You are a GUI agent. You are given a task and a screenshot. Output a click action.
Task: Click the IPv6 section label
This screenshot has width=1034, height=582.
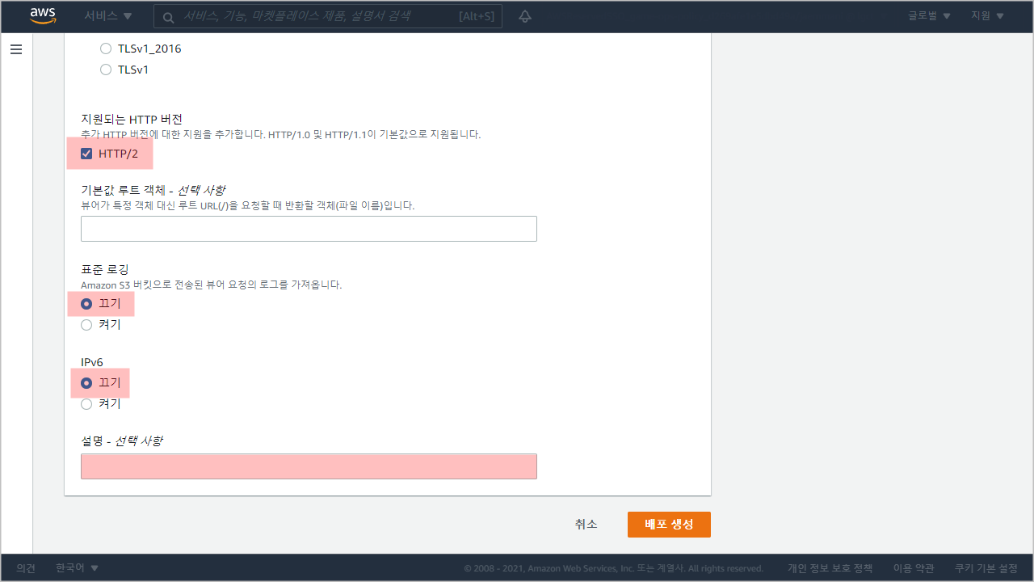coord(92,362)
